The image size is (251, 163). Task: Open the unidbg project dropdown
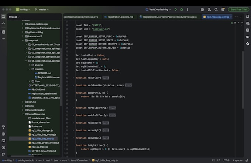click(x=23, y=10)
